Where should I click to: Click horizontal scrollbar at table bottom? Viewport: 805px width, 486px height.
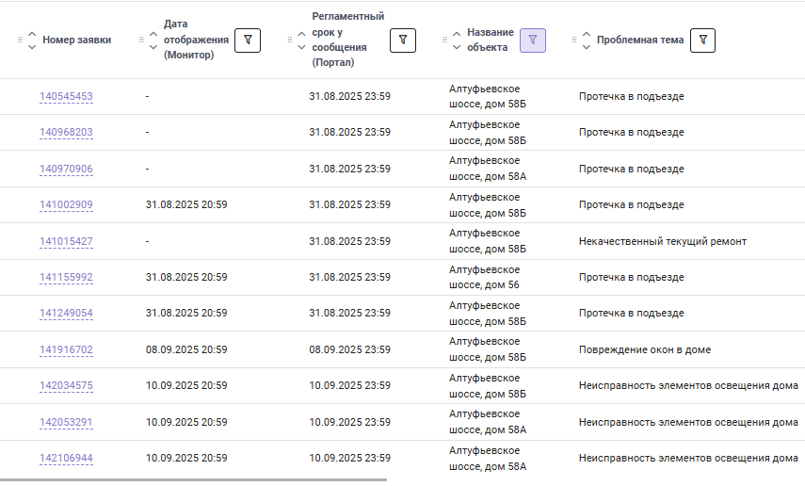[x=194, y=479]
